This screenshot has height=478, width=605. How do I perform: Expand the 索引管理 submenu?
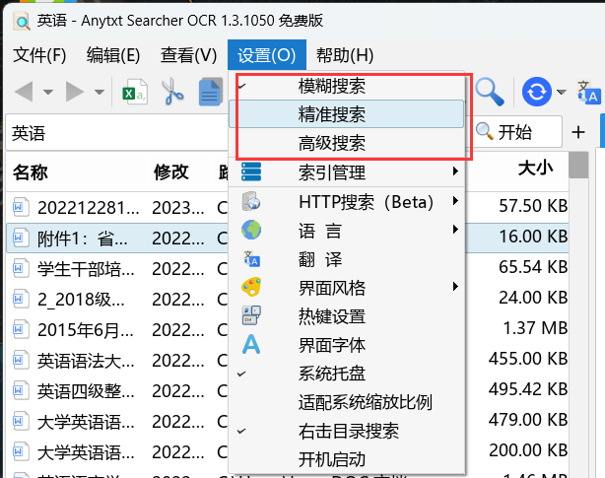point(347,172)
